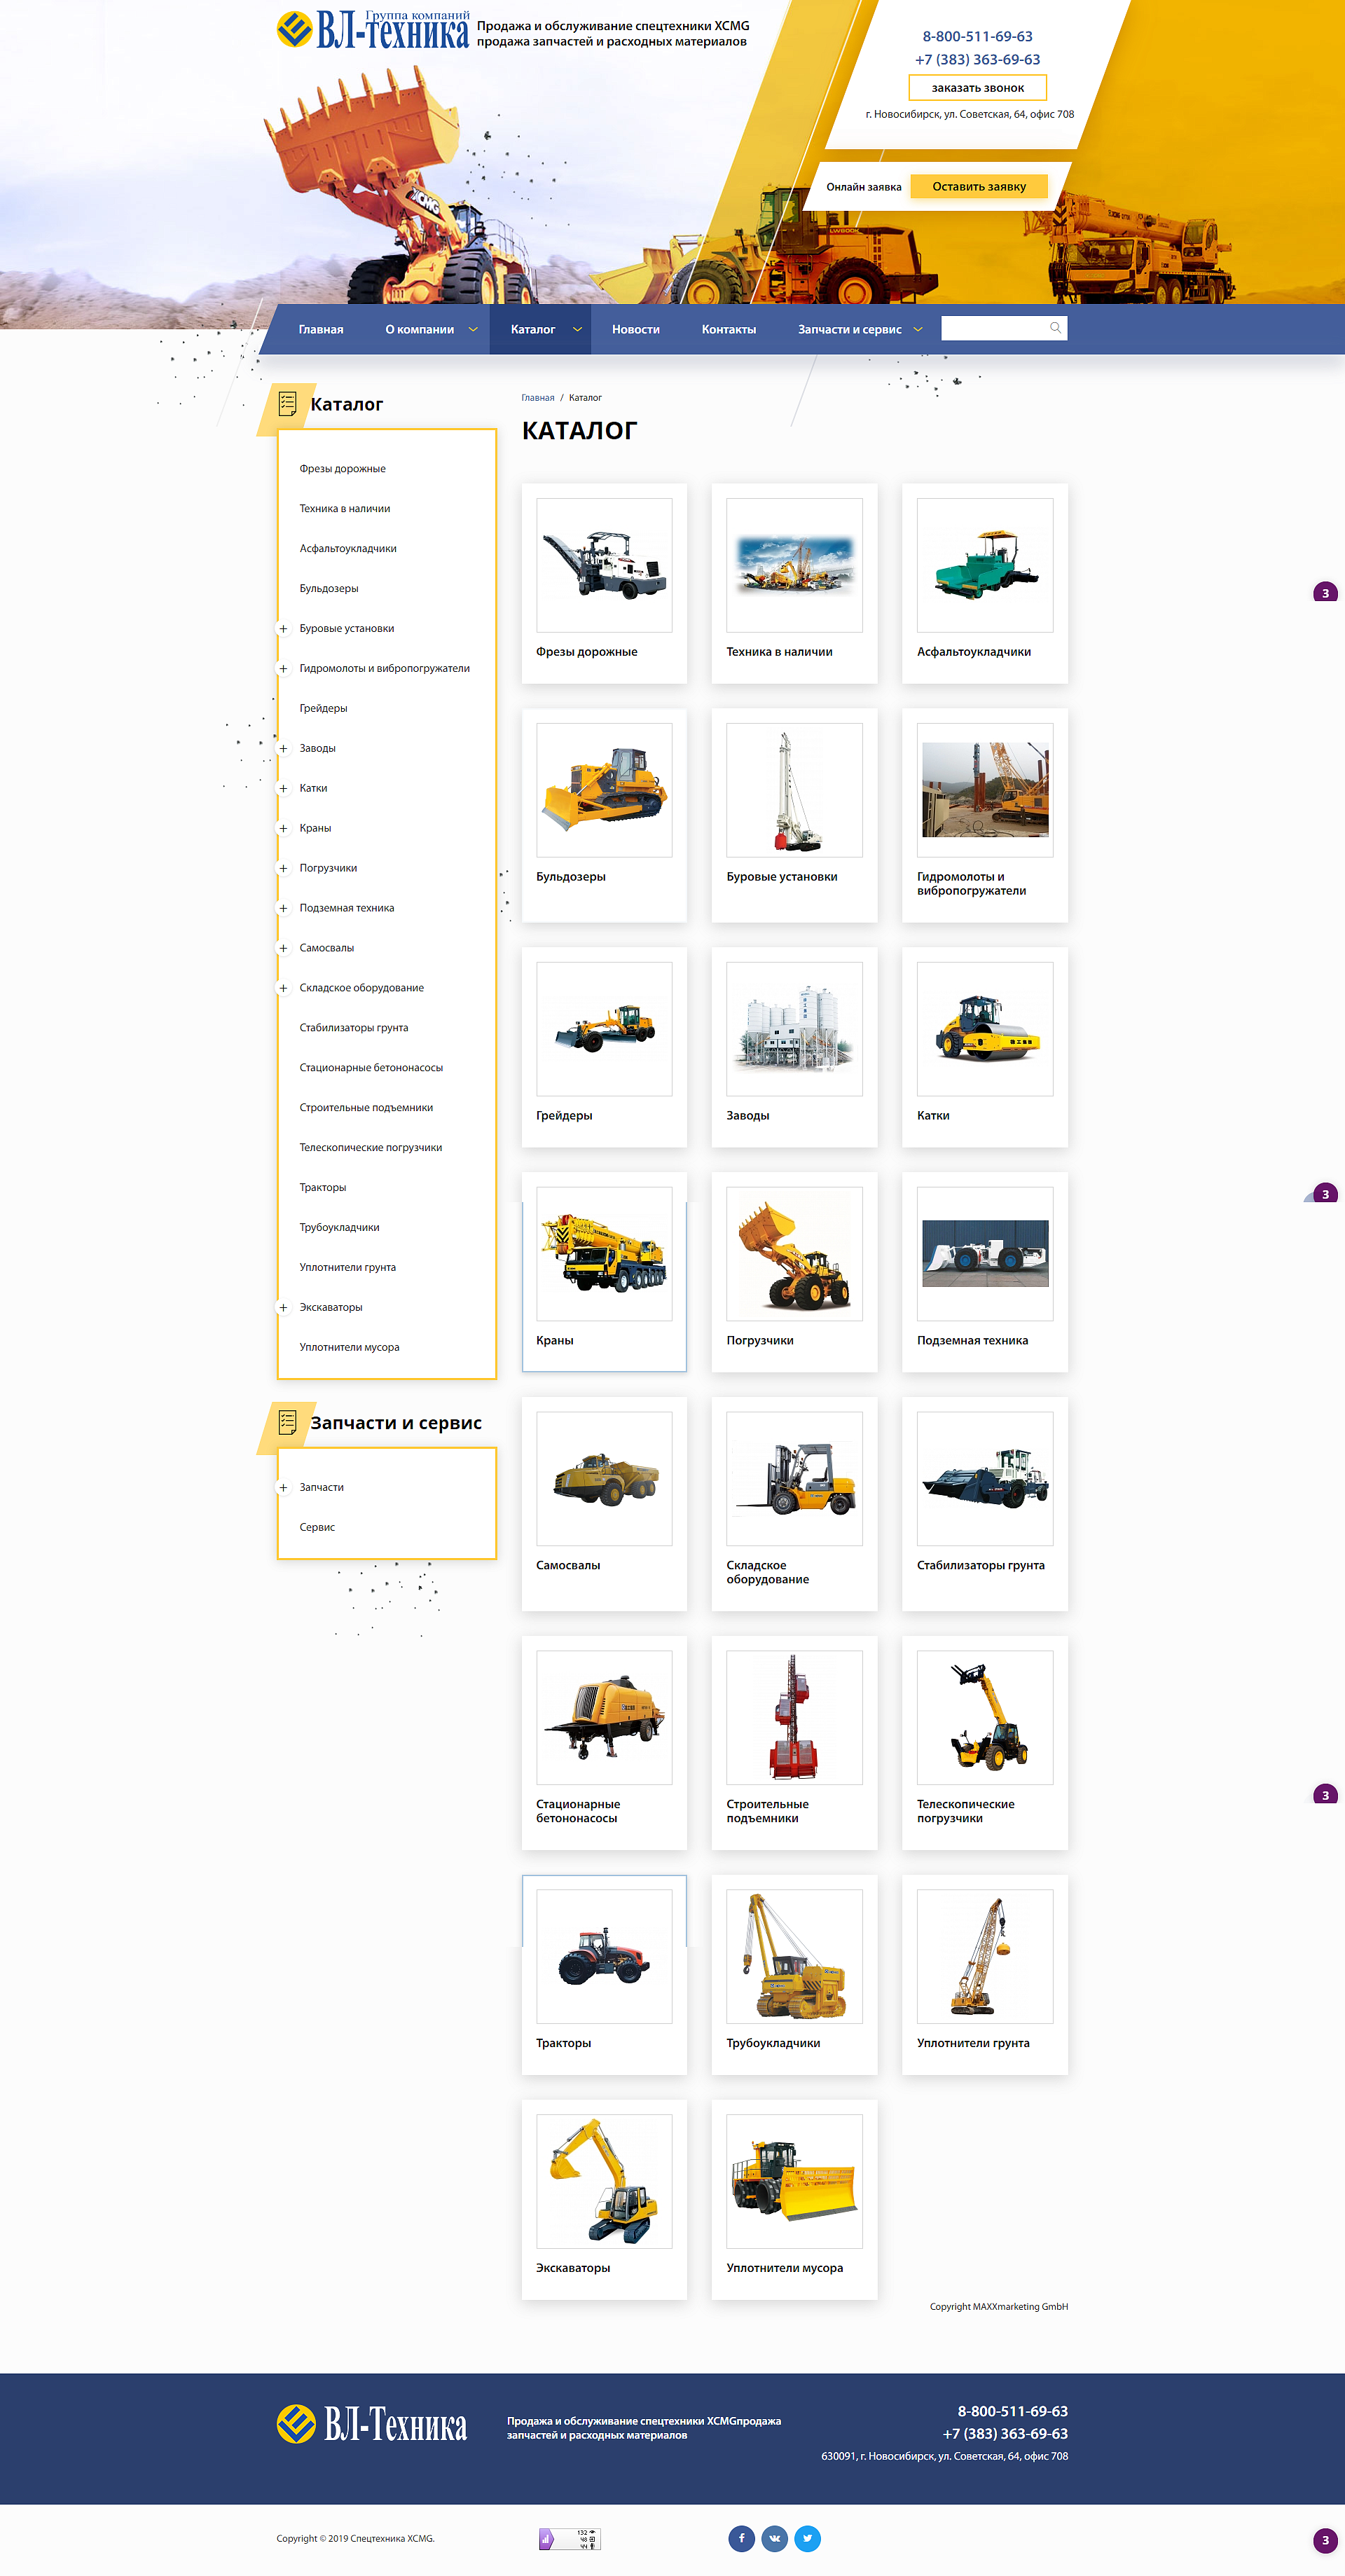Screen dimensions: 1345x2576
Task: Select Трубоукладчики in sidebar list
Action: 339,1228
